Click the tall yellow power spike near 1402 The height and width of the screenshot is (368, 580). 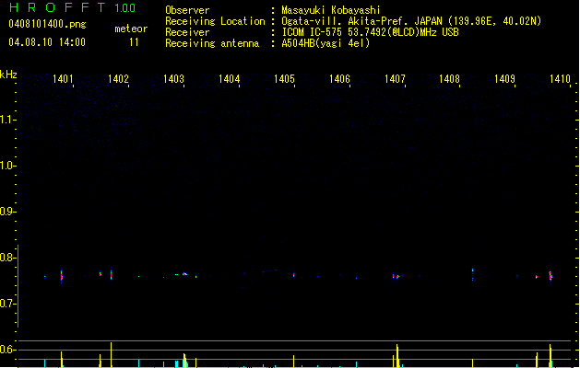(111, 355)
